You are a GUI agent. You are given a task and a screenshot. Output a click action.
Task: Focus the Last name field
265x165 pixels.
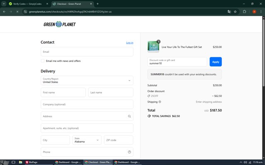tap(111, 92)
